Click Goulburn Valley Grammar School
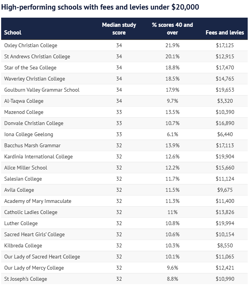Image resolution: width=250 pixels, height=288 pixels. 42,90
